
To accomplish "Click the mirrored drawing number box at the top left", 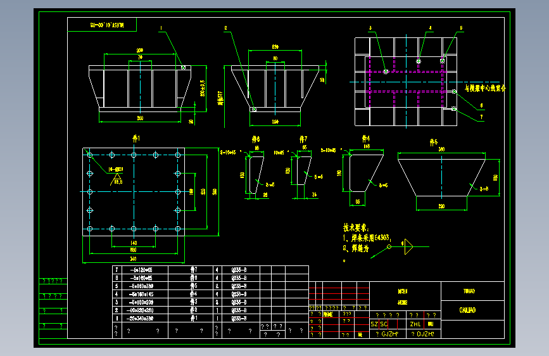I will pyautogui.click(x=102, y=25).
